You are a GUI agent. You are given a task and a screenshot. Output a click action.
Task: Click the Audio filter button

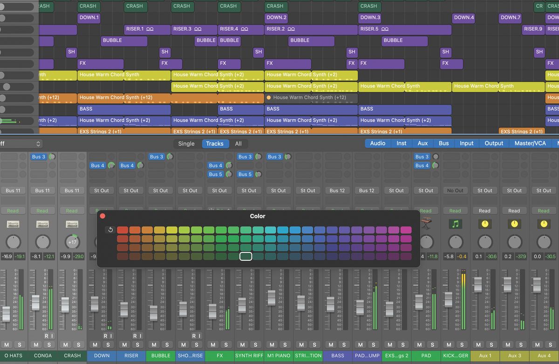(x=377, y=143)
